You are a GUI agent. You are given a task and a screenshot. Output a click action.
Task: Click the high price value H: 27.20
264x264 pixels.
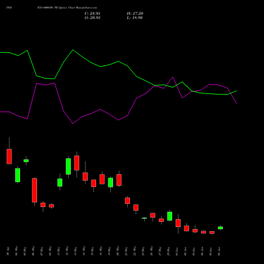[x=135, y=14]
